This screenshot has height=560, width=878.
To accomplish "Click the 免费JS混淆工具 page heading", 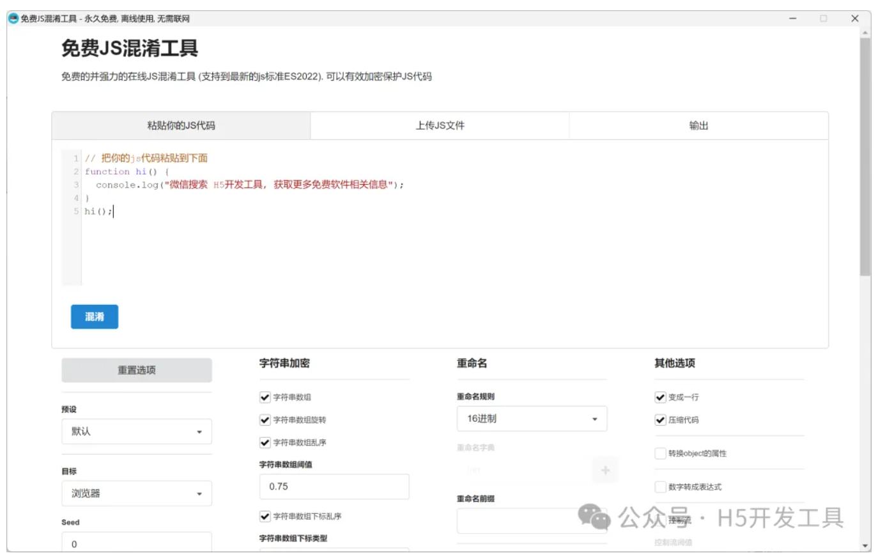I will pos(130,48).
